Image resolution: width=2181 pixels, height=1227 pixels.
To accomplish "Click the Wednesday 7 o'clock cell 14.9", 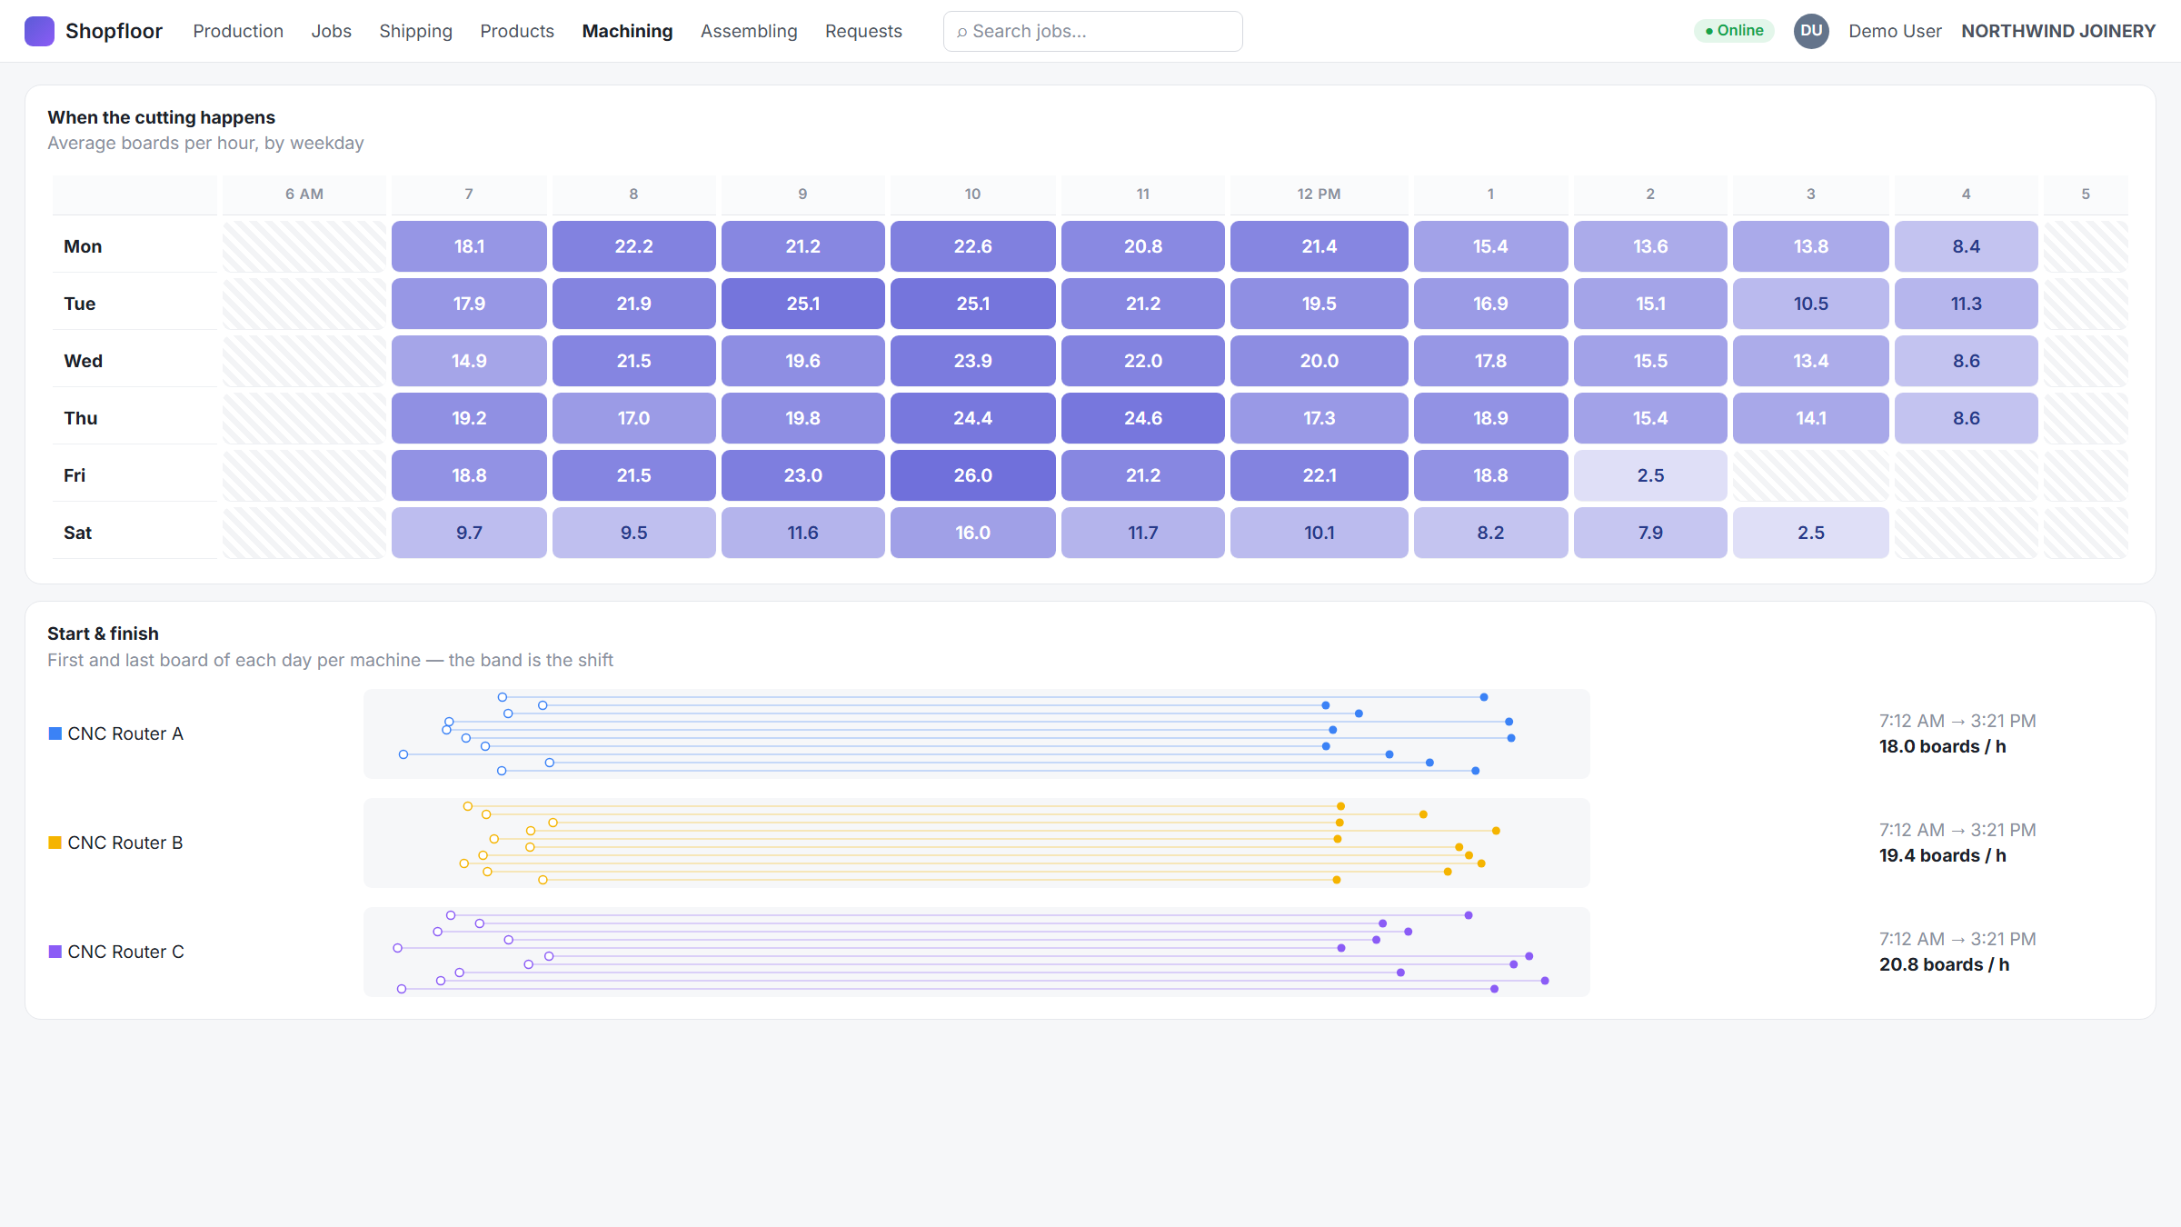I will (x=469, y=361).
